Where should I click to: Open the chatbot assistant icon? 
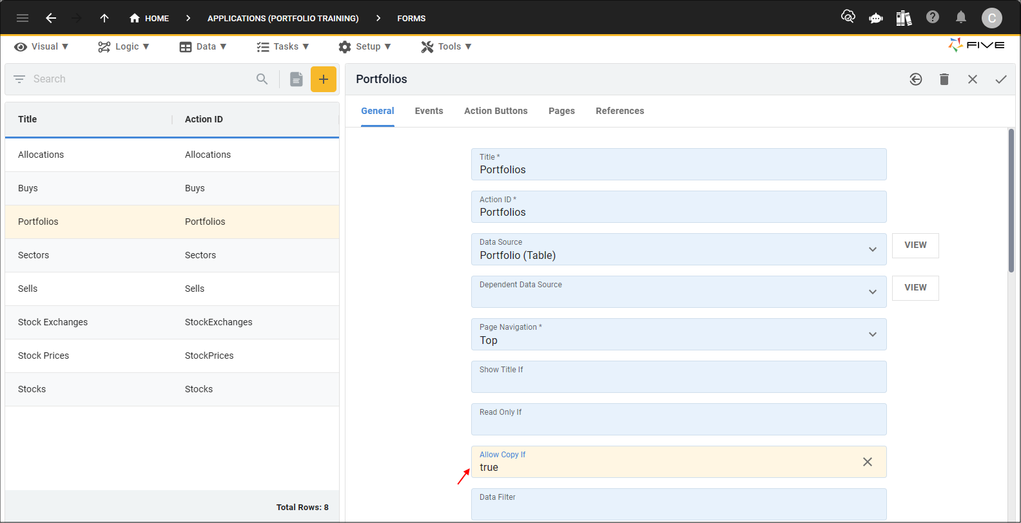[876, 18]
